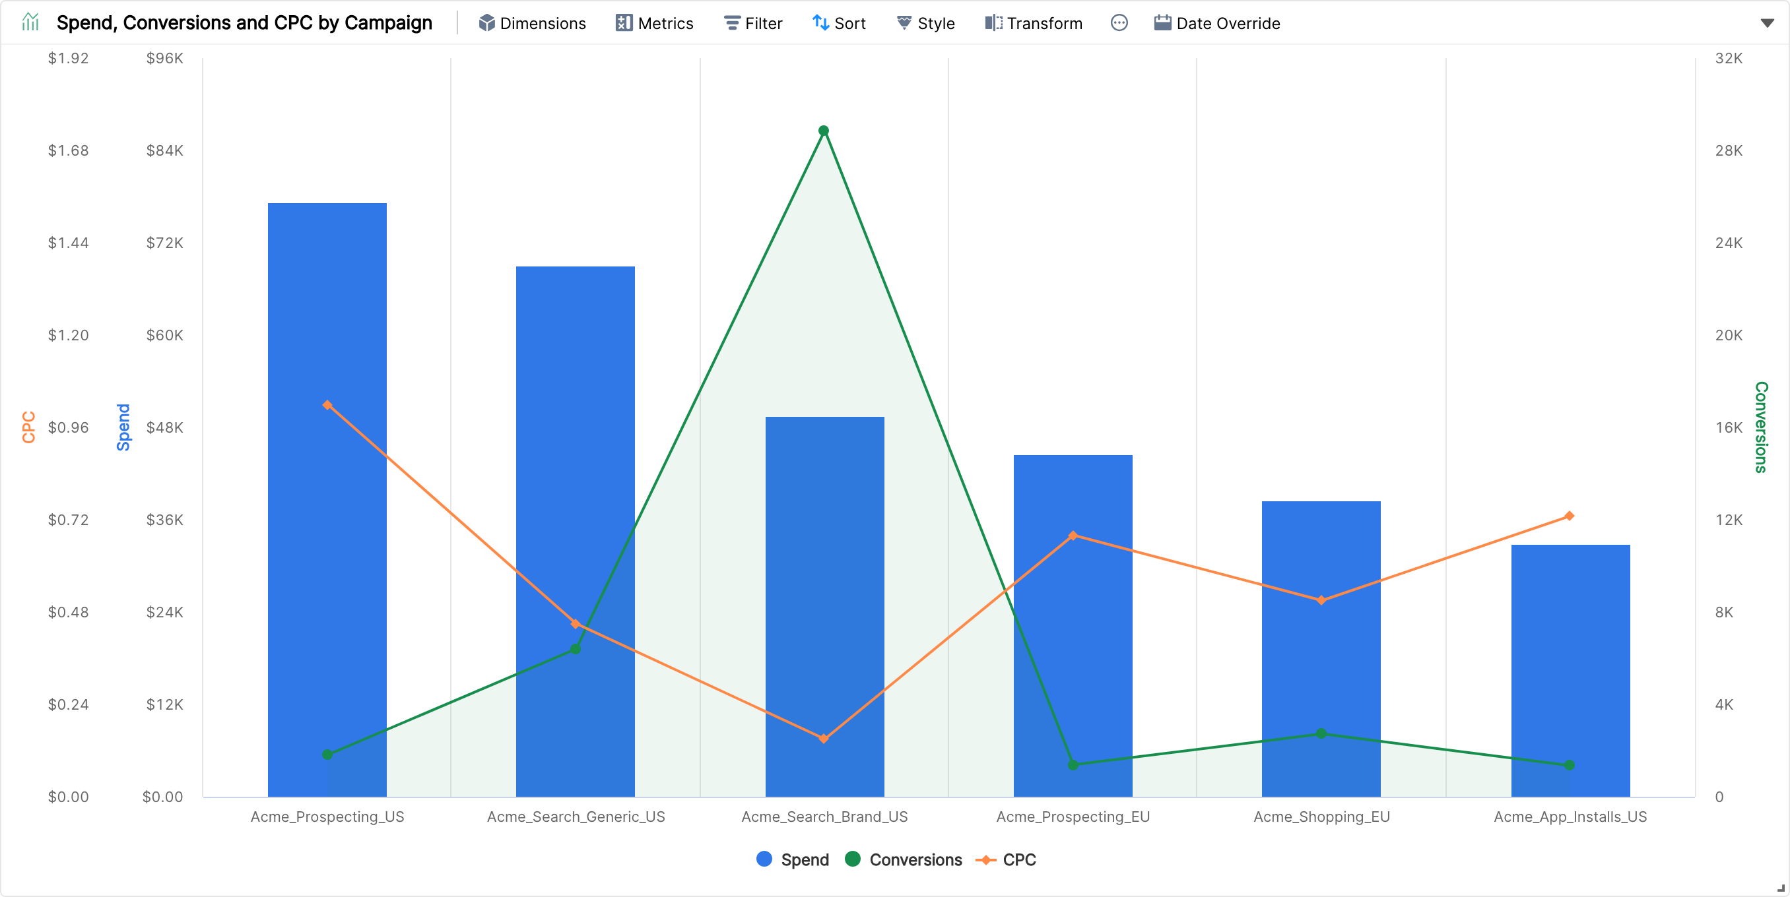Select the Acme_Prospecting_US spend bar
The image size is (1790, 897).
point(327,500)
